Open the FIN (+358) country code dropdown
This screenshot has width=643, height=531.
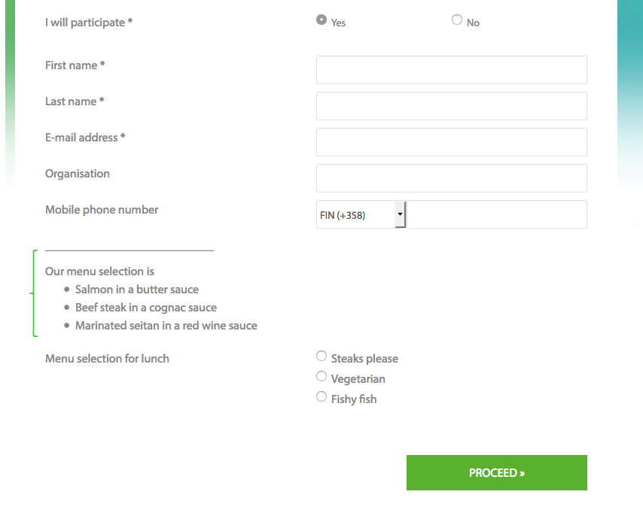tap(361, 214)
